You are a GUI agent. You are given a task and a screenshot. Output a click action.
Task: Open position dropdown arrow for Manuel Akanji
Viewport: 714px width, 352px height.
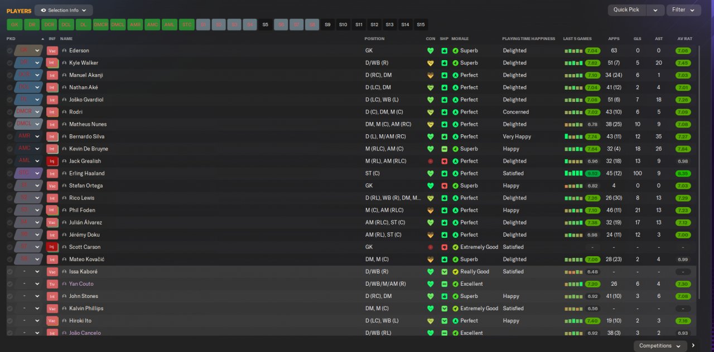pos(37,75)
